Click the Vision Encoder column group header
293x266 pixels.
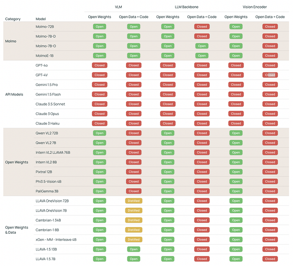click(254, 7)
